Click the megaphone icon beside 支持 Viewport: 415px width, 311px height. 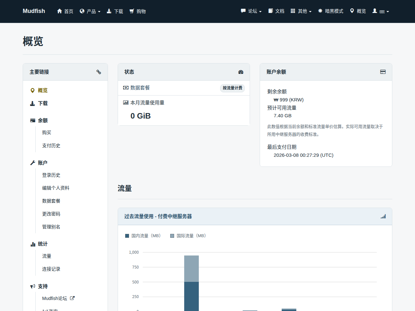click(x=33, y=286)
